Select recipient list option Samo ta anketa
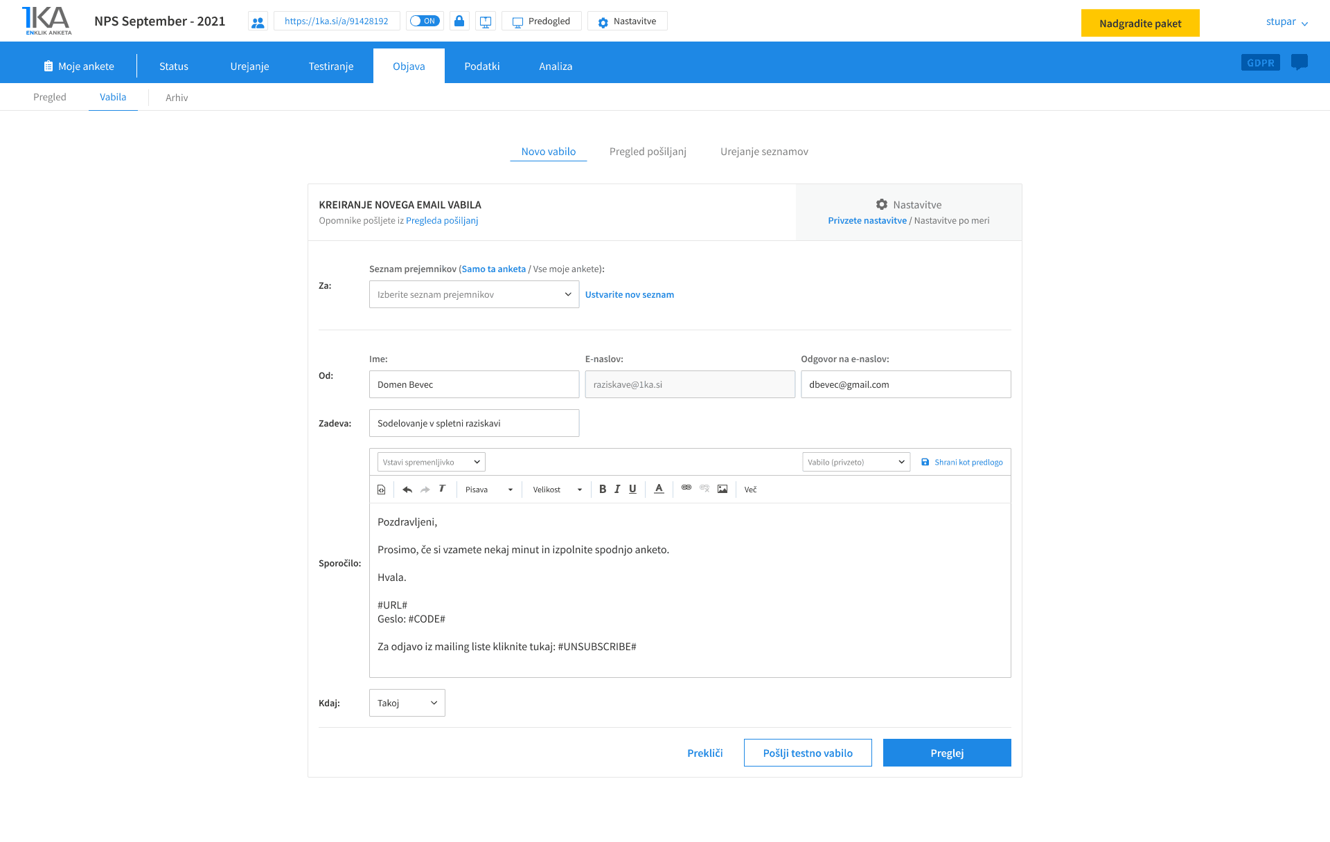The height and width of the screenshot is (842, 1330). (493, 269)
